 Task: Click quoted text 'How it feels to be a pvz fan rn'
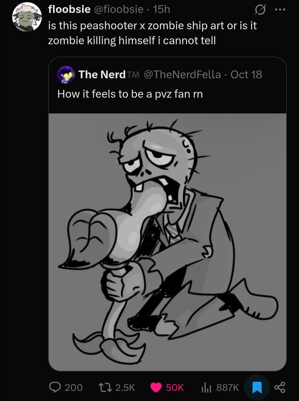[x=130, y=94]
